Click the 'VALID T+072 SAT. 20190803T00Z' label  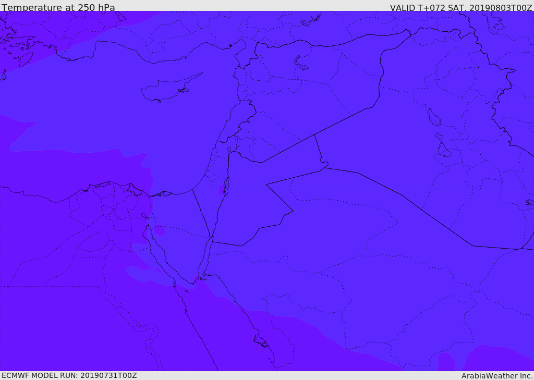coord(461,7)
